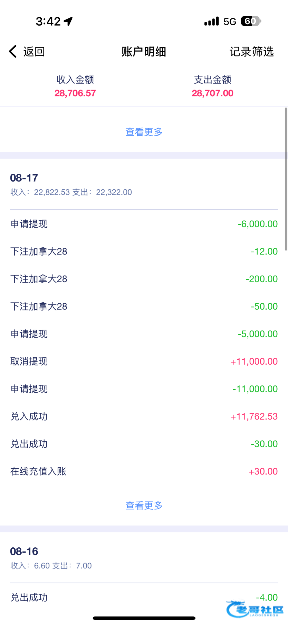The image size is (288, 625).
Task: Tap the location arrow status icon
Action: click(68, 21)
